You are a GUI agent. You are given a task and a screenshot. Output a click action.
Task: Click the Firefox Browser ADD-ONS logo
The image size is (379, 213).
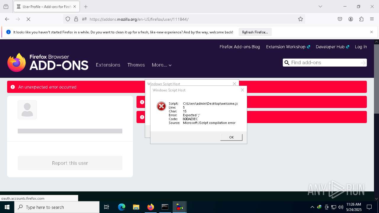click(48, 62)
